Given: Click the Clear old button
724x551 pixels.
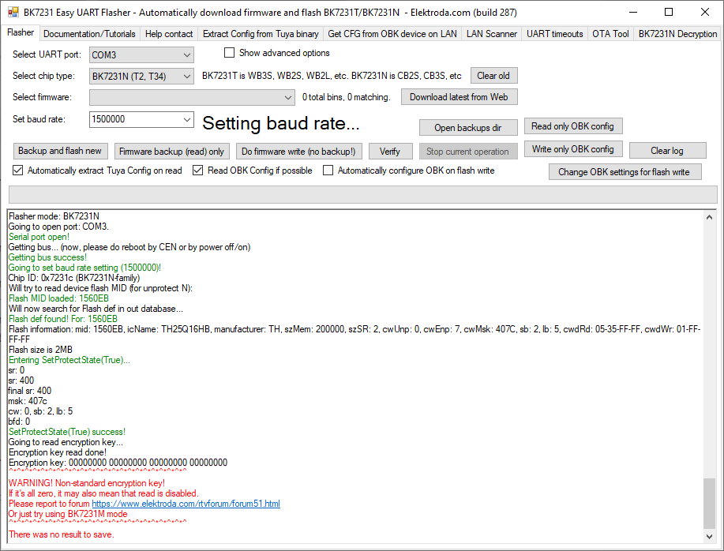Looking at the screenshot, I should 493,76.
